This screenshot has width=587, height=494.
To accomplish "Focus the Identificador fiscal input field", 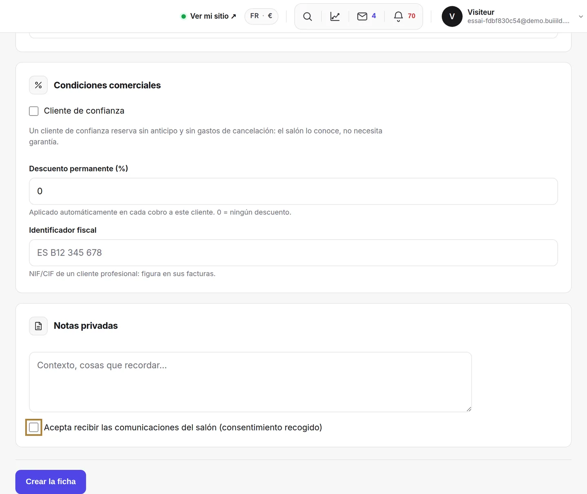I will coord(293,253).
